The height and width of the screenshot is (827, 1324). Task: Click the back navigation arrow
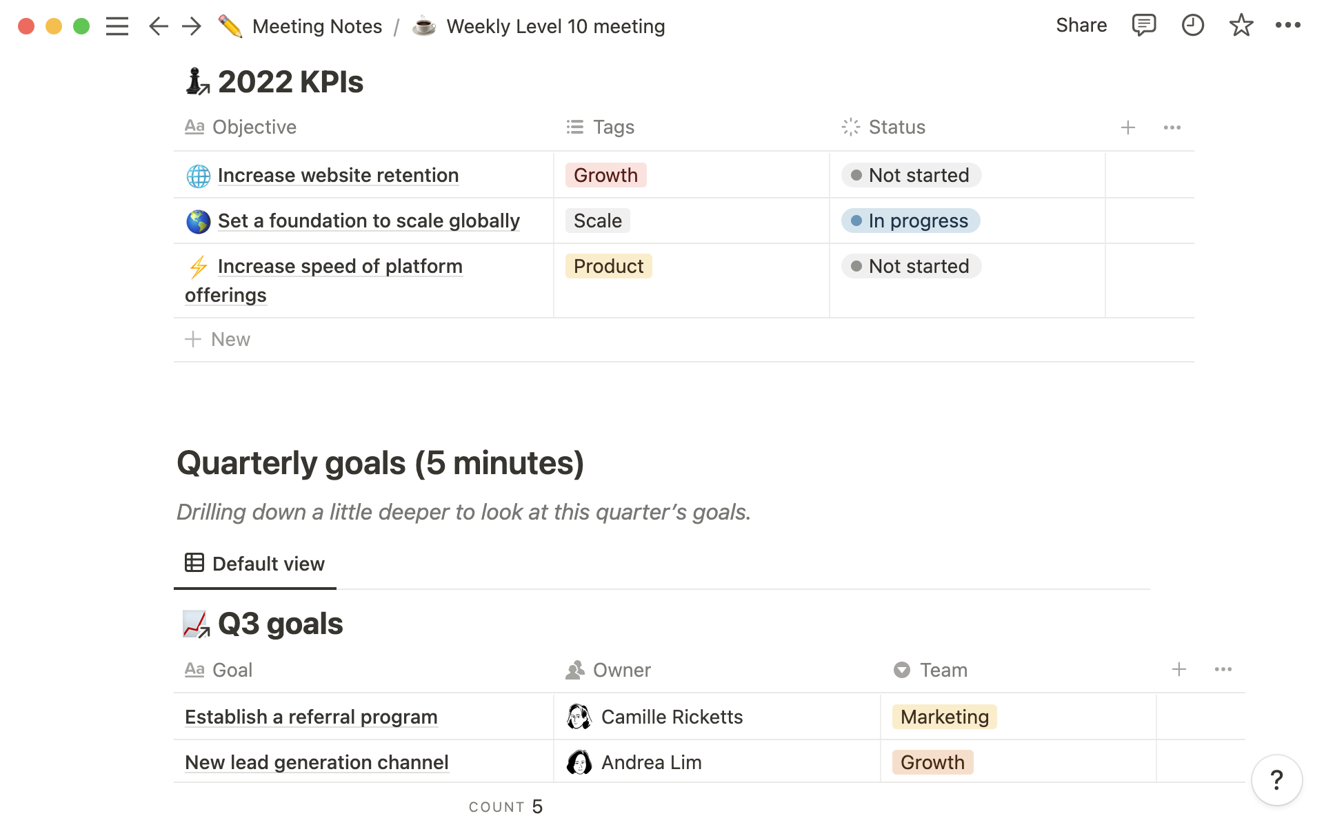[x=157, y=25]
